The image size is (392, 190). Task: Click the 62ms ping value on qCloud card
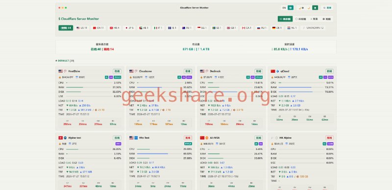click(x=325, y=120)
